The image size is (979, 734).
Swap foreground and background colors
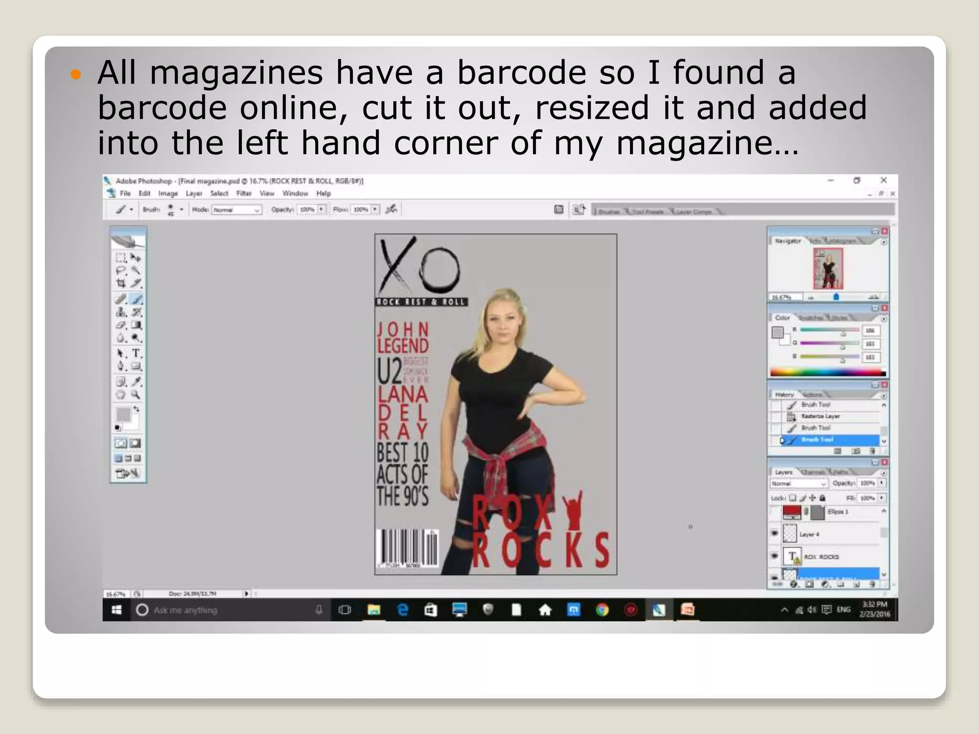pyautogui.click(x=137, y=409)
